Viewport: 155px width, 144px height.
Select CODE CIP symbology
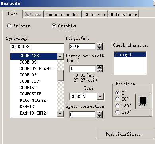[x=34, y=81]
